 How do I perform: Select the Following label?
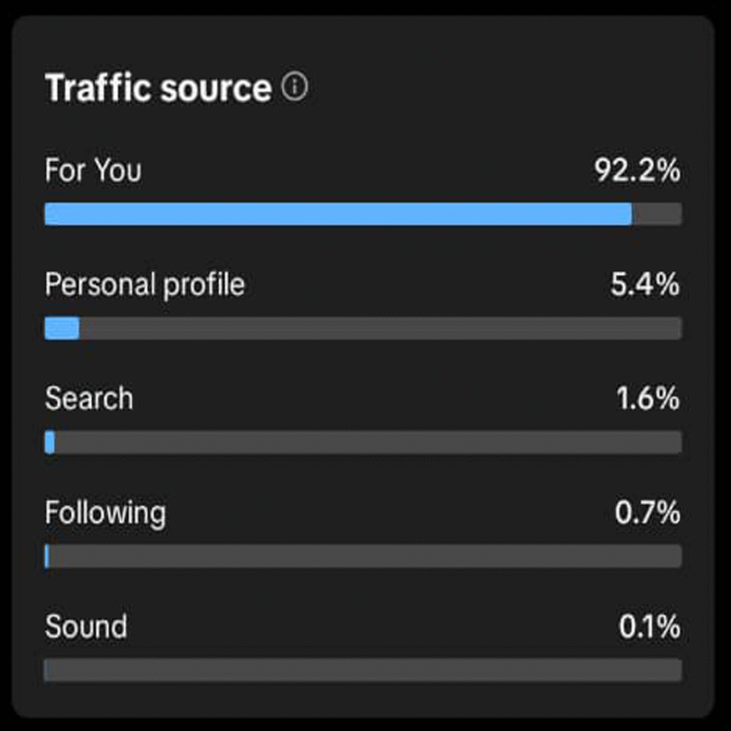(106, 514)
